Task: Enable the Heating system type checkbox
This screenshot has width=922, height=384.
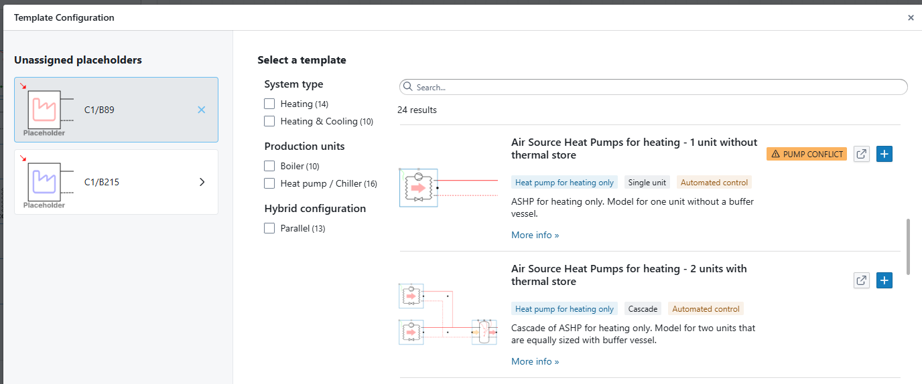Action: (x=269, y=104)
